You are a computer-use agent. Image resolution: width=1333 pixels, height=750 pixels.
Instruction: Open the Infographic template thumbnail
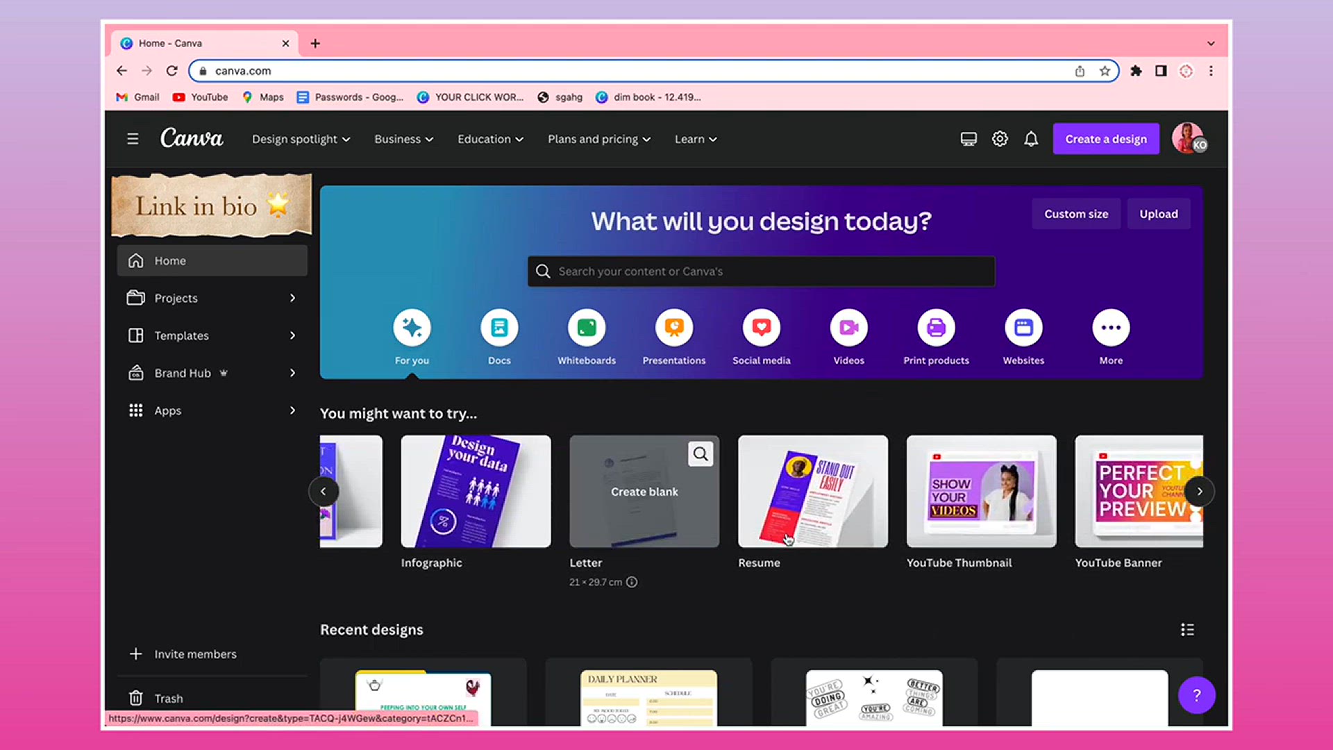pos(476,492)
